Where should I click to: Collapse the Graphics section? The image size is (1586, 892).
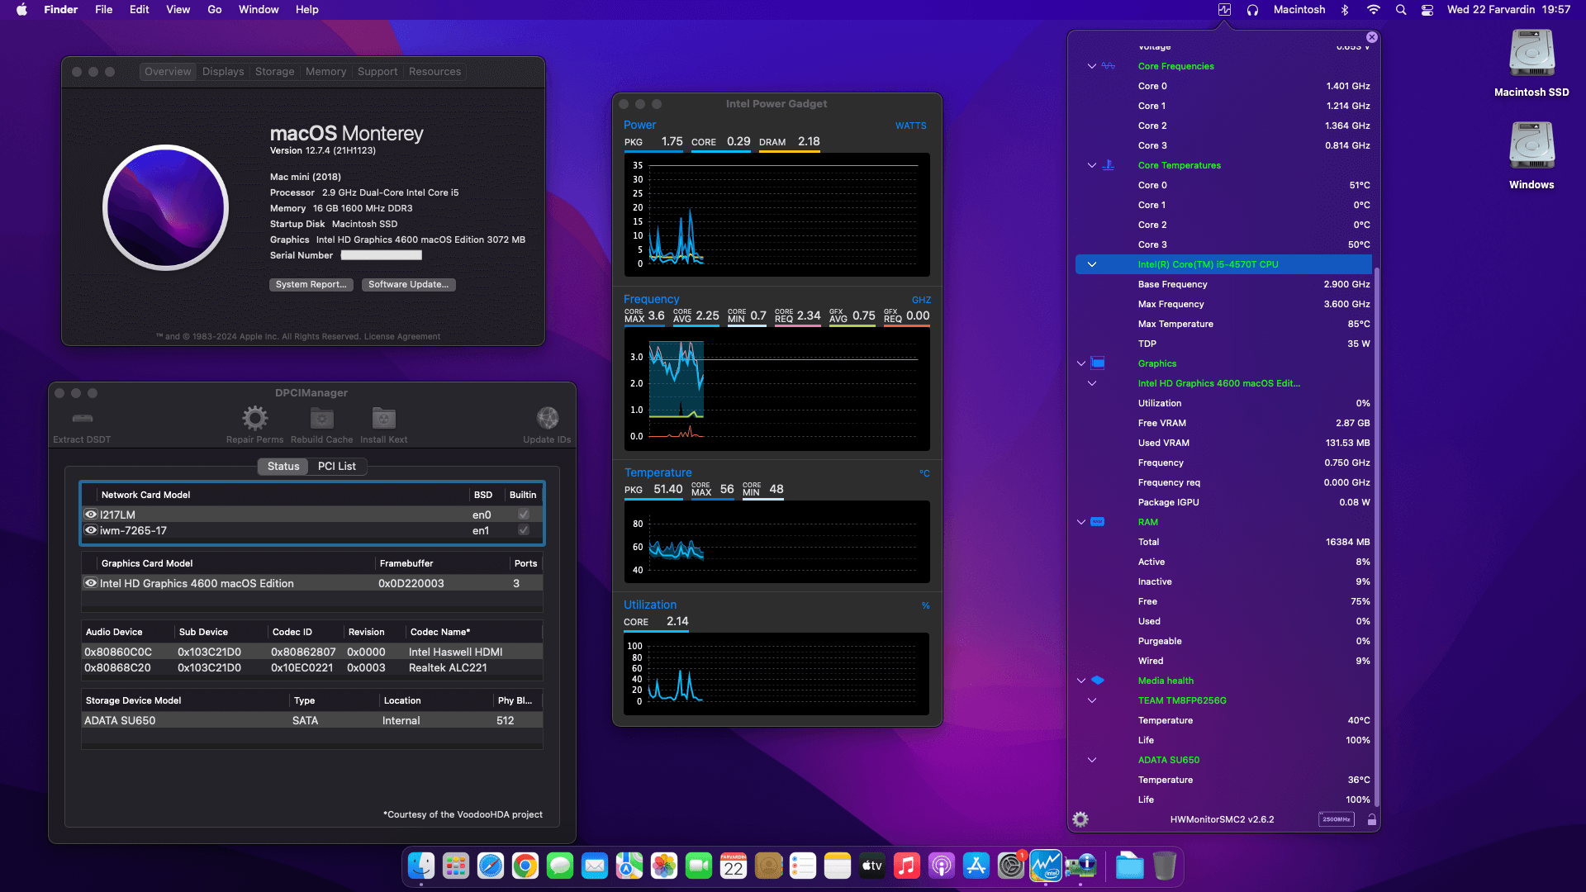point(1081,363)
